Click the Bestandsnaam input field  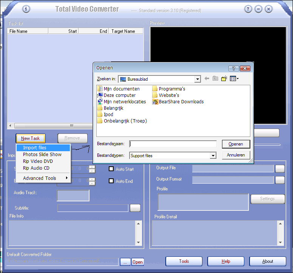click(x=173, y=144)
